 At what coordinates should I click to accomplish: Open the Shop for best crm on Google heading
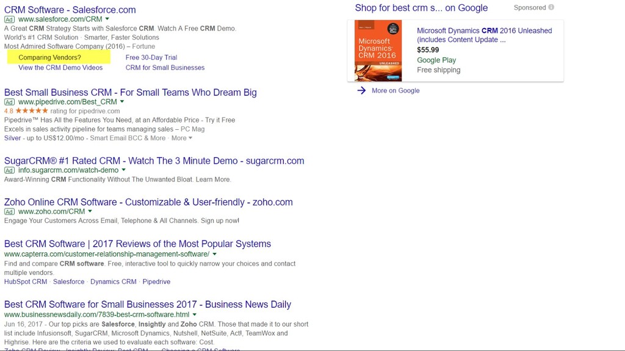(x=421, y=8)
